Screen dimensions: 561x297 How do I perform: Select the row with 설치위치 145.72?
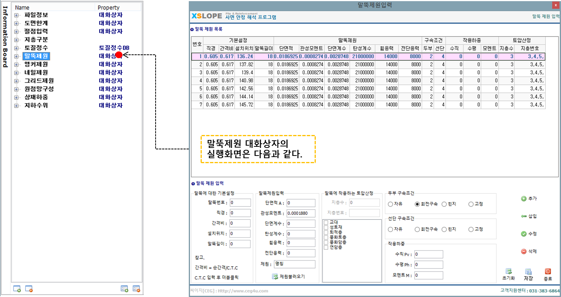368,104
